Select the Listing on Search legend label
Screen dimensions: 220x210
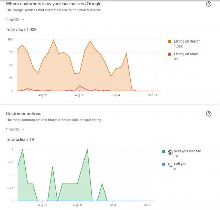(187, 42)
